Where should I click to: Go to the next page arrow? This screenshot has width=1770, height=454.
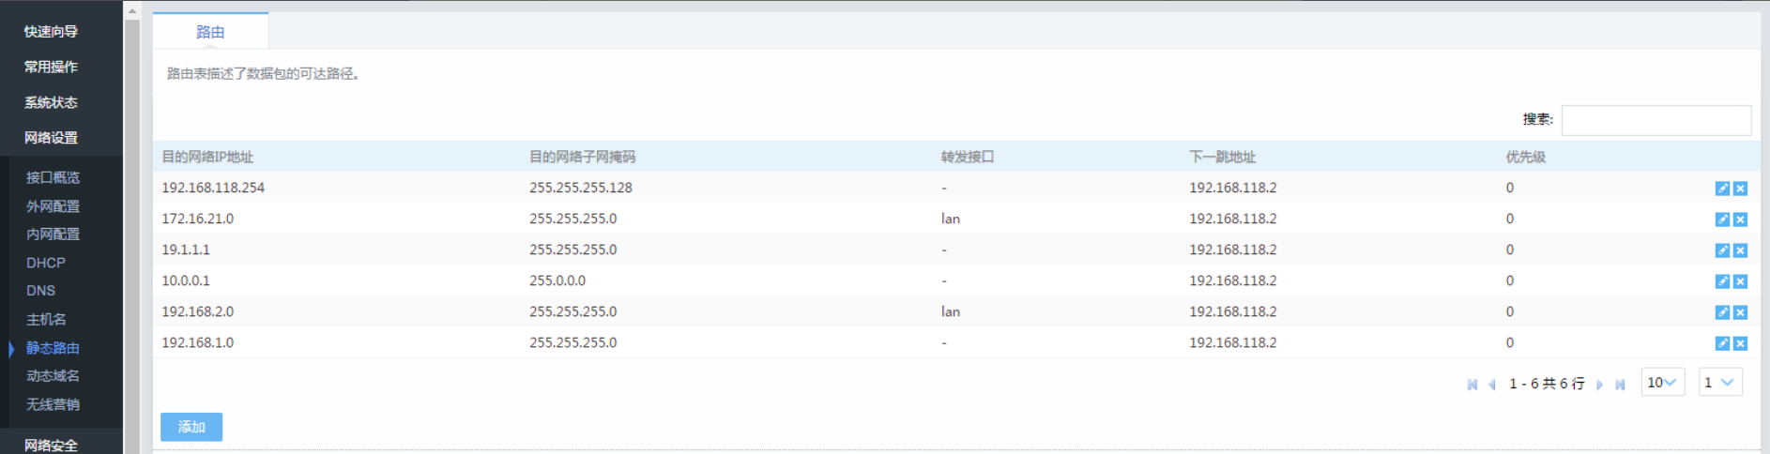point(1600,385)
